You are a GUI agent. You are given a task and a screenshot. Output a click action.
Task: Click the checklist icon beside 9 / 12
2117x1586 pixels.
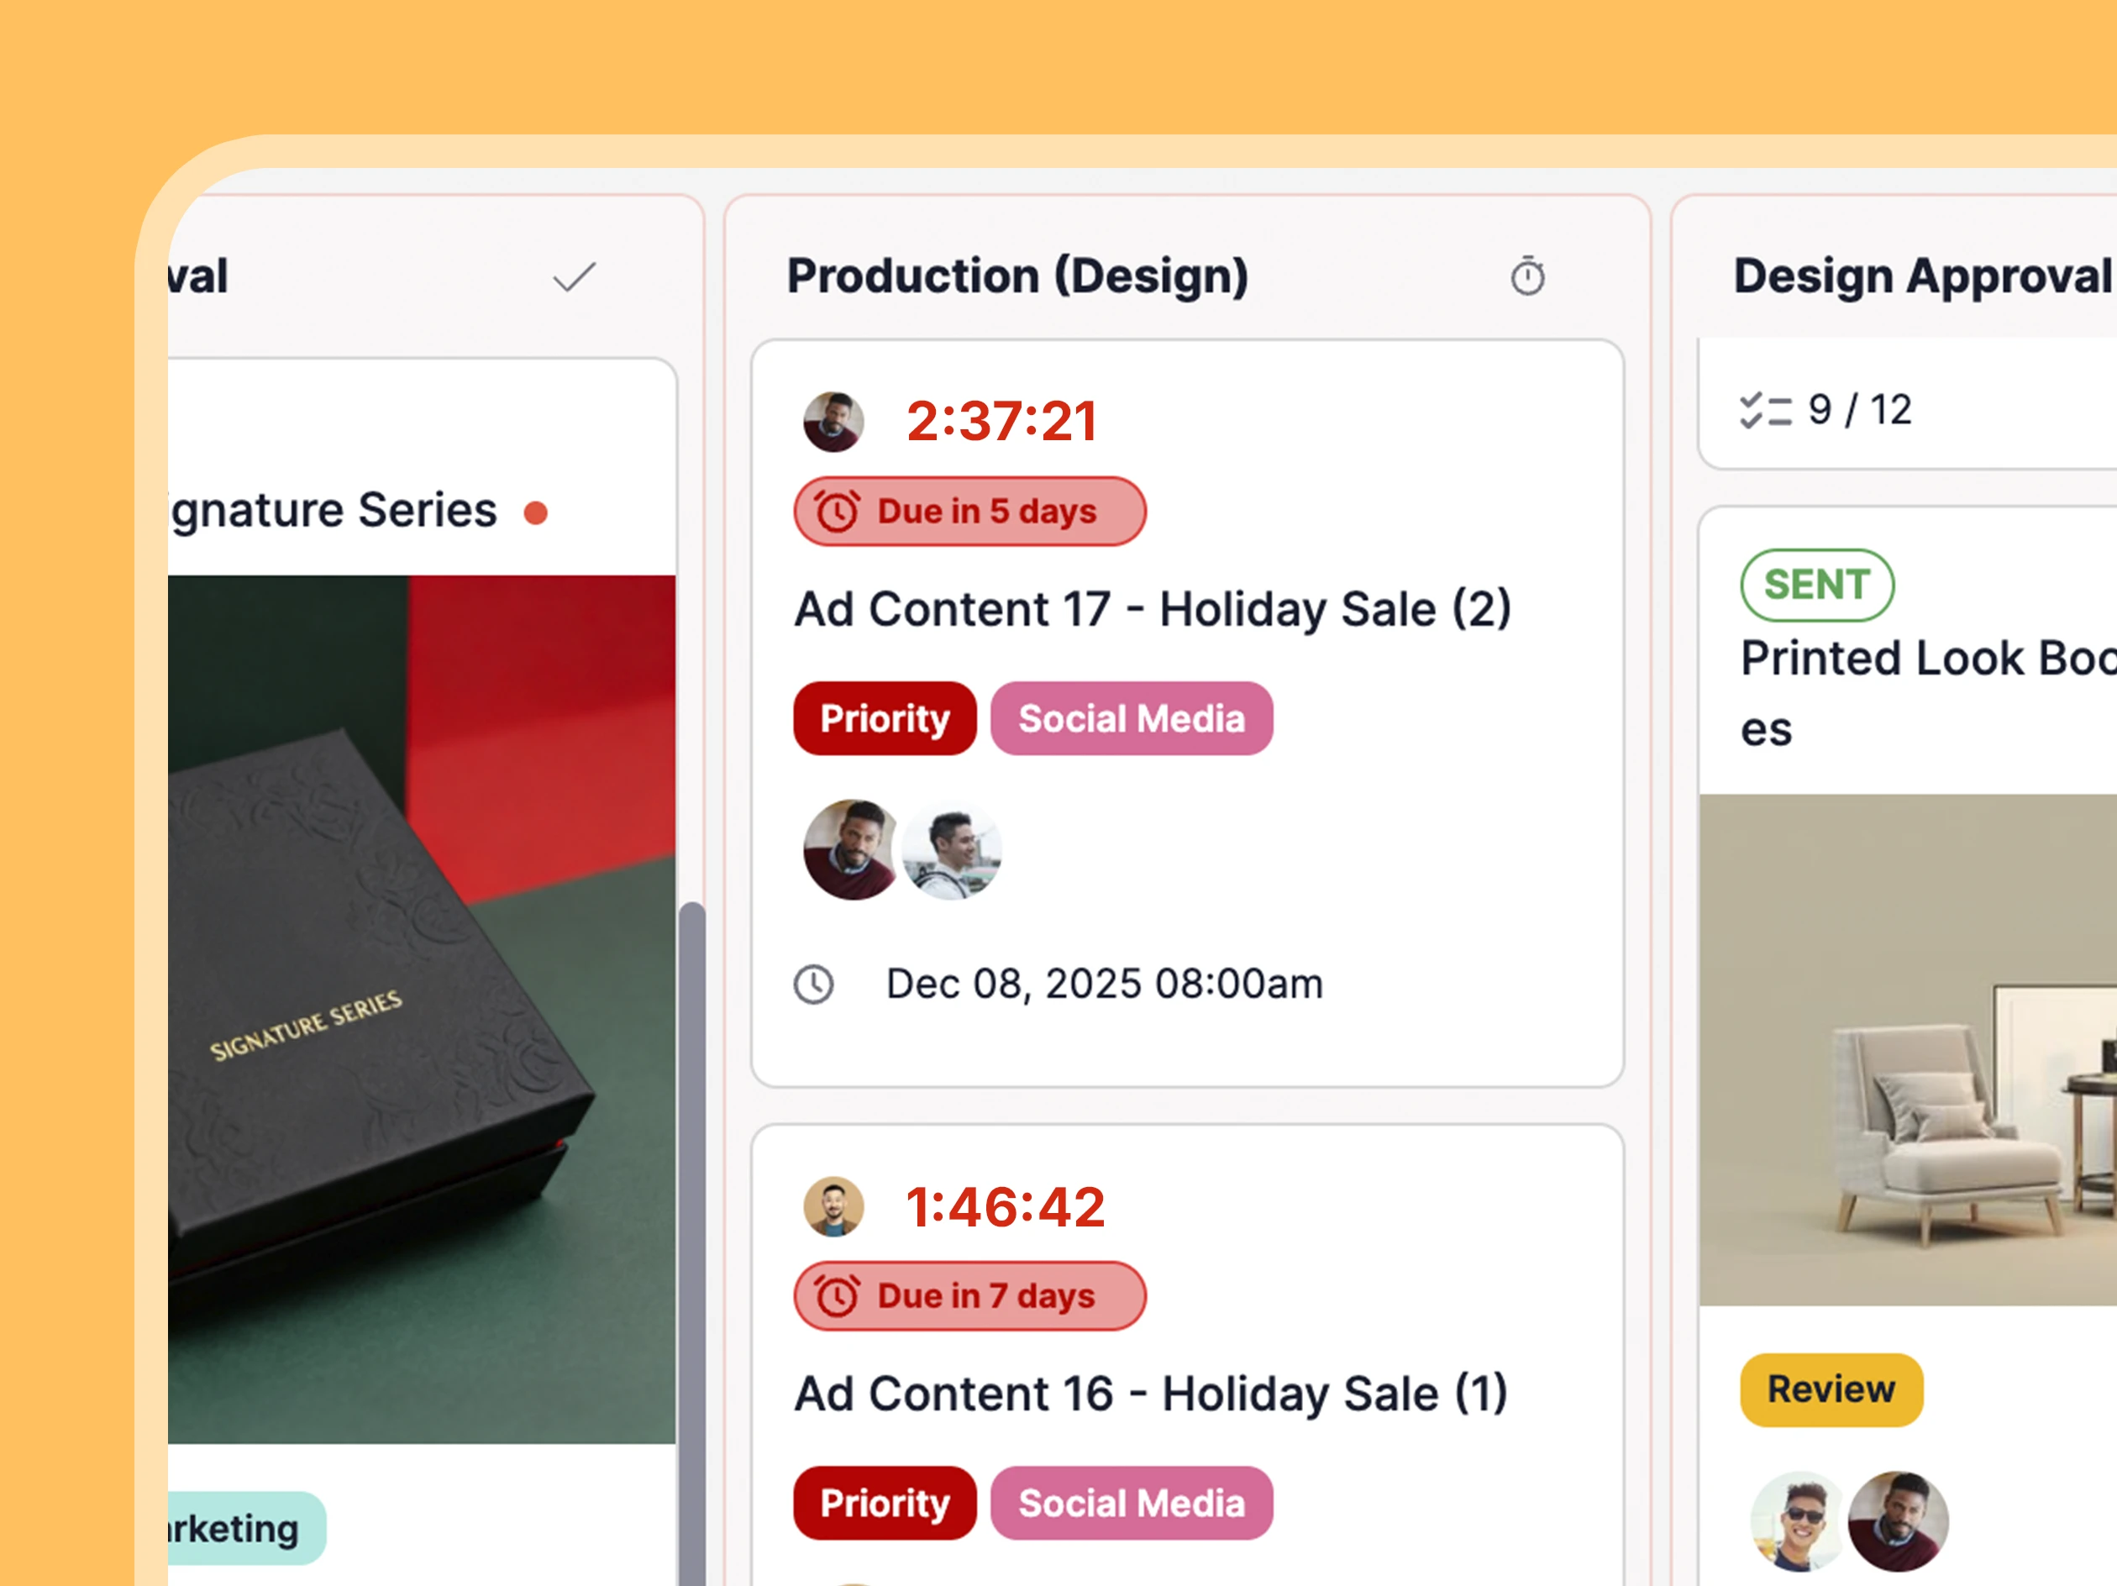[x=1764, y=411]
